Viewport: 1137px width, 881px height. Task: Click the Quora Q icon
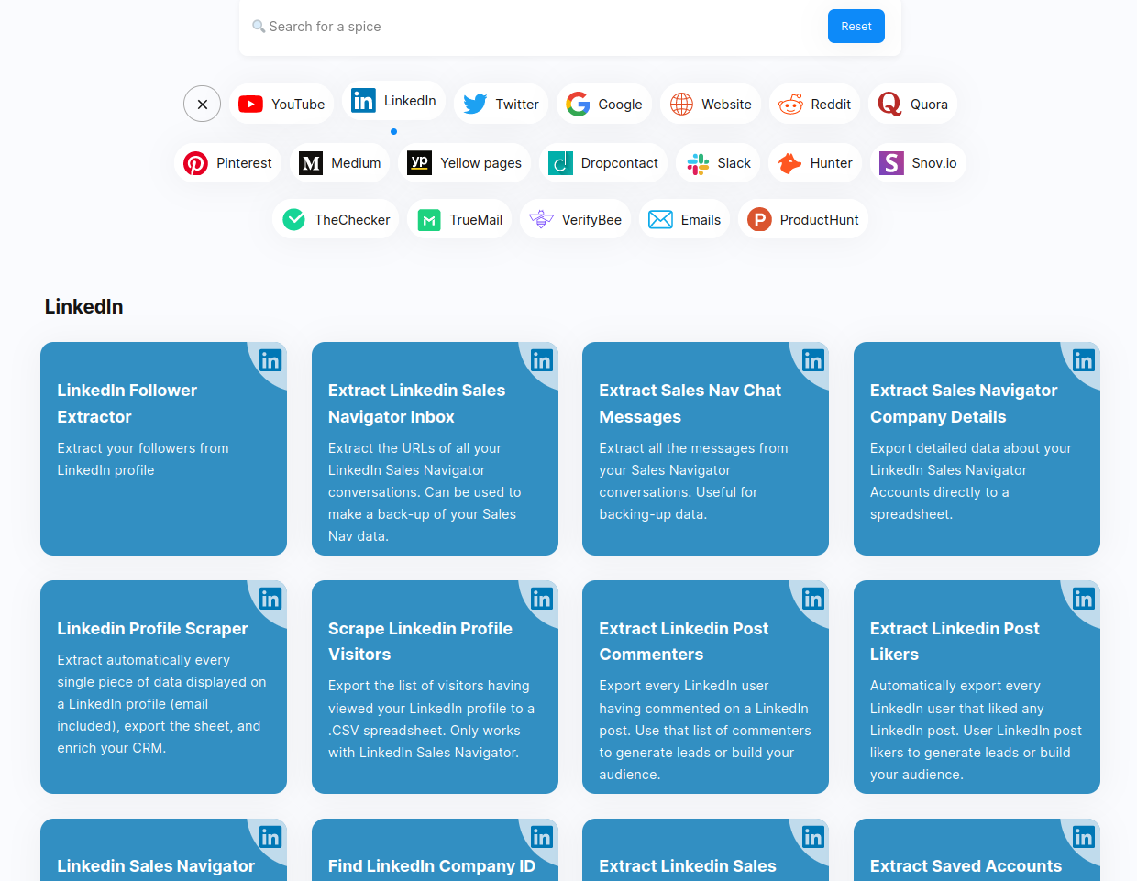[x=889, y=105]
